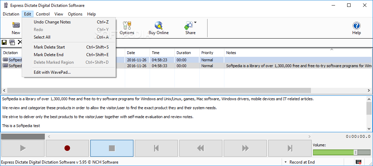Click the Volume slider handle
Image resolution: width=373 pixels, height=166 pixels.
tap(356, 153)
